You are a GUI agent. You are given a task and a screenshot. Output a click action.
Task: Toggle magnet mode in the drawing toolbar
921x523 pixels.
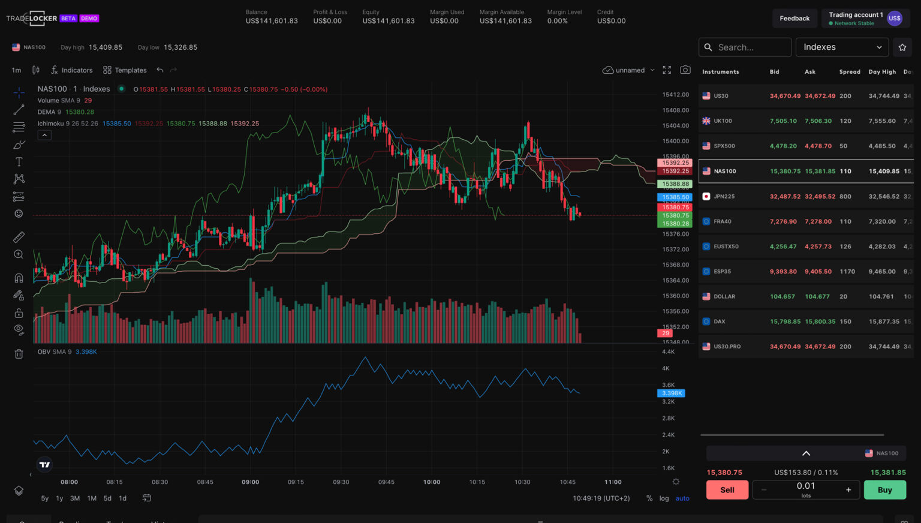[x=19, y=278]
